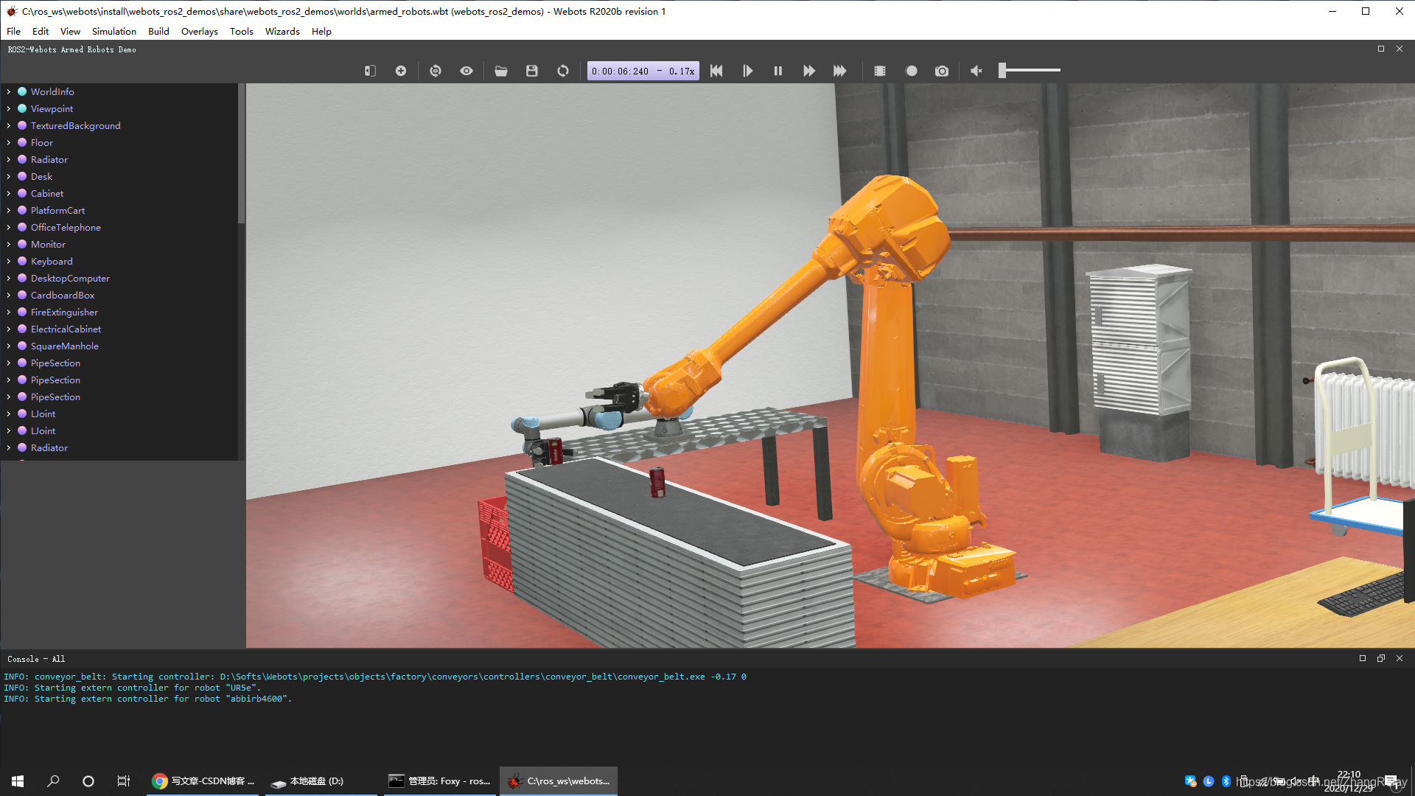Click the Add node plus icon

(x=401, y=71)
